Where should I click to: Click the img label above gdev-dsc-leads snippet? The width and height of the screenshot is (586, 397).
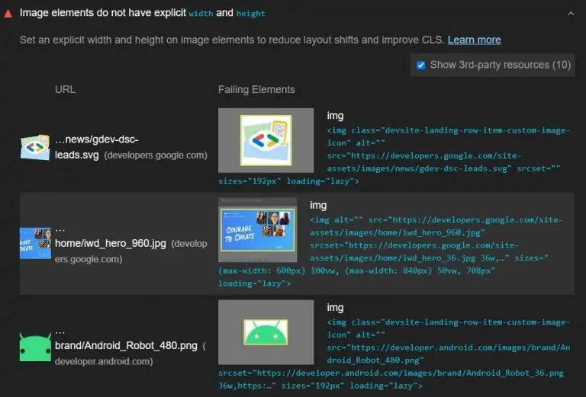point(335,116)
